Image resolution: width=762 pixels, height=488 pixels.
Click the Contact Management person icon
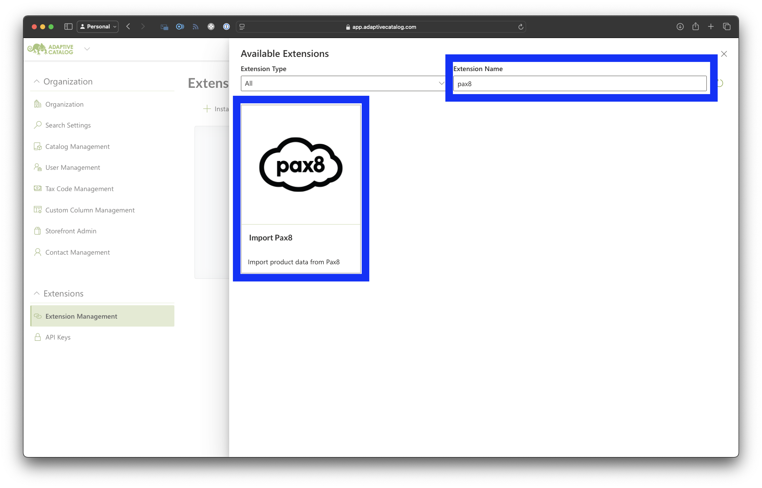point(38,252)
